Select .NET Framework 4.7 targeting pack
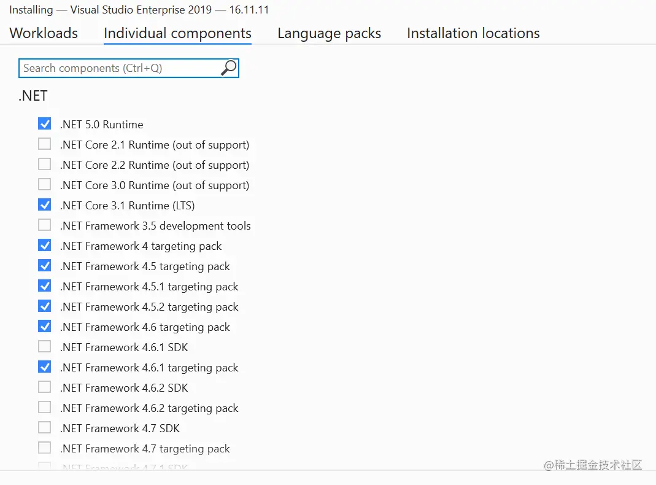 pos(44,448)
